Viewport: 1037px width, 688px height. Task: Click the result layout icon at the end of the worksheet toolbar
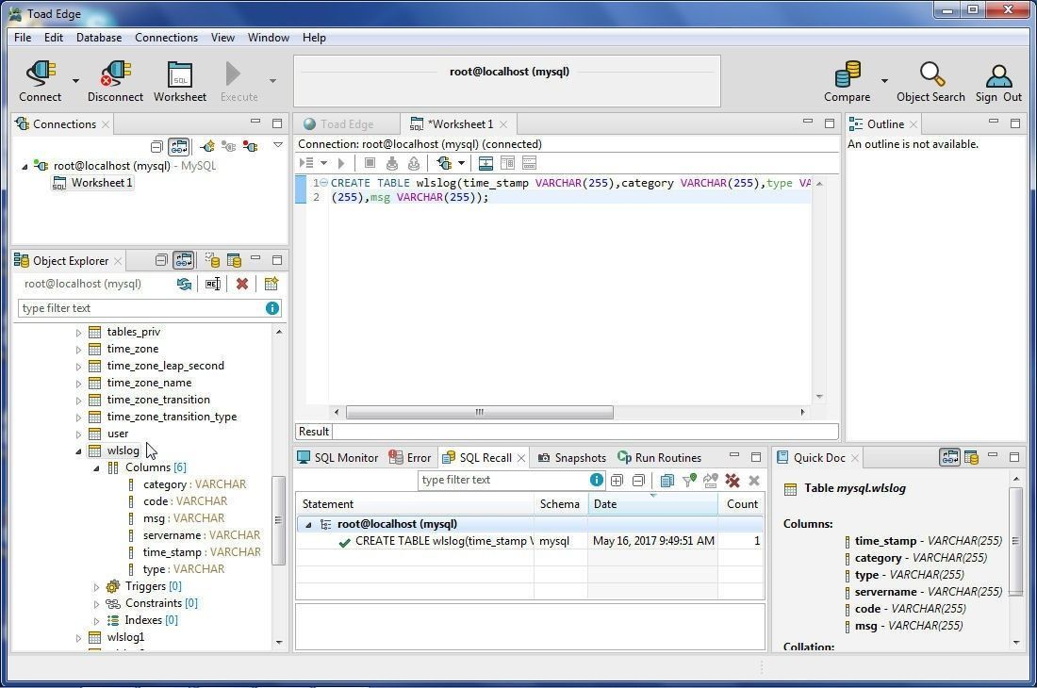(x=529, y=163)
